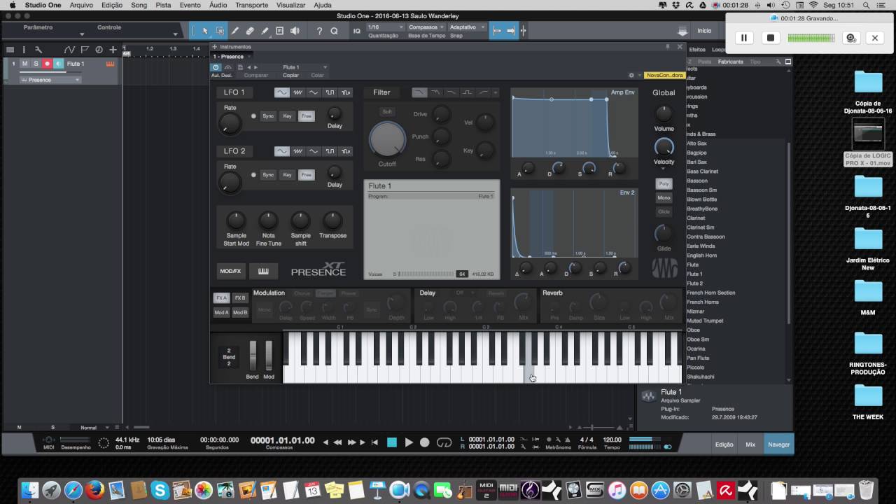Toggle monitor on Flute 1 track
896x504 pixels.
pyautogui.click(x=59, y=64)
